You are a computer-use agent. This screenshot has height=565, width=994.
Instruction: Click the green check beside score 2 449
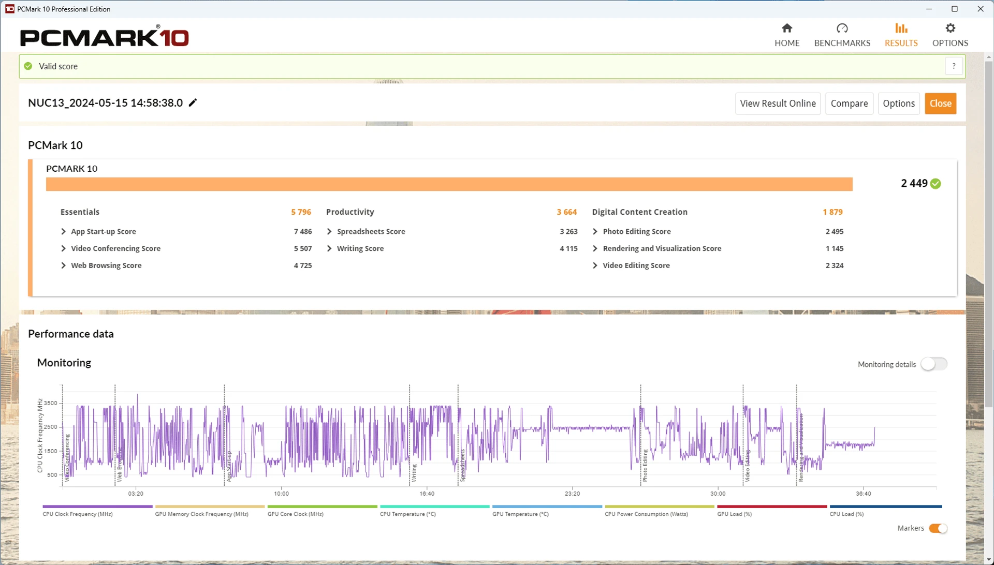pos(935,184)
